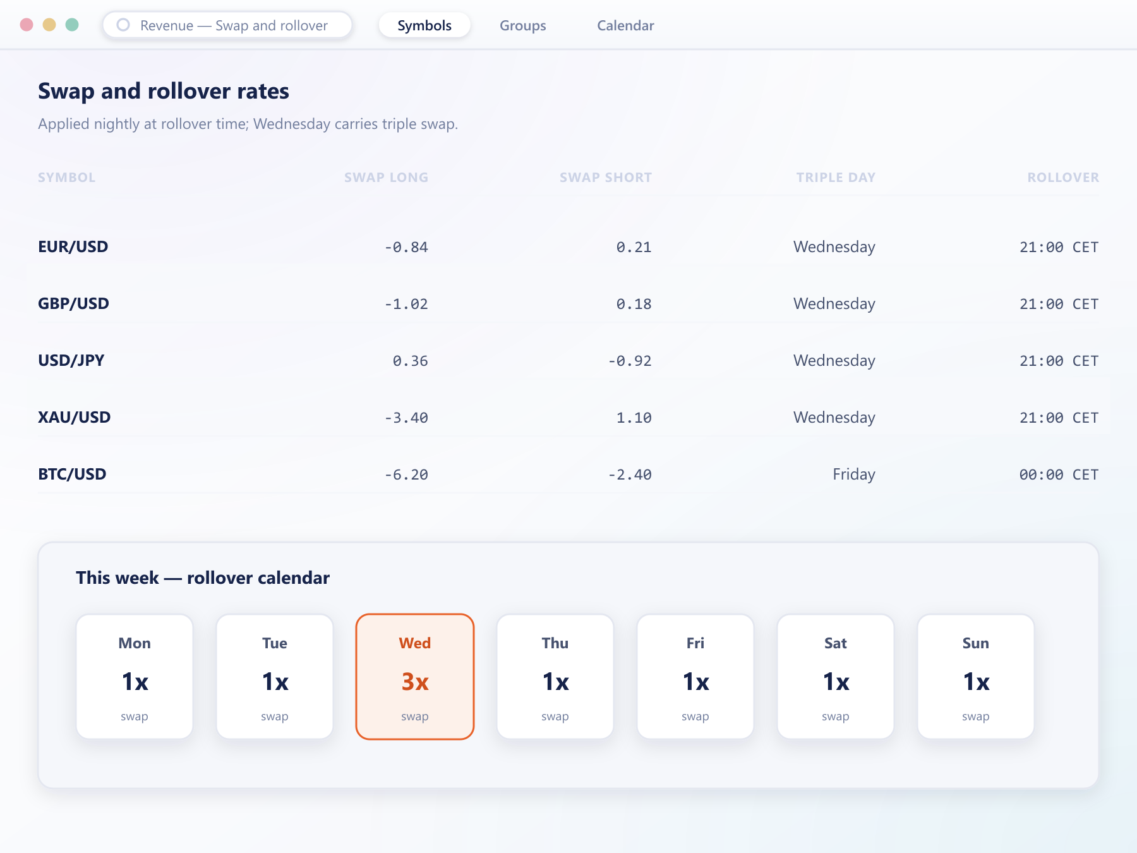
Task: Click the Revenue — Swap and rollover field
Action: pyautogui.click(x=227, y=25)
